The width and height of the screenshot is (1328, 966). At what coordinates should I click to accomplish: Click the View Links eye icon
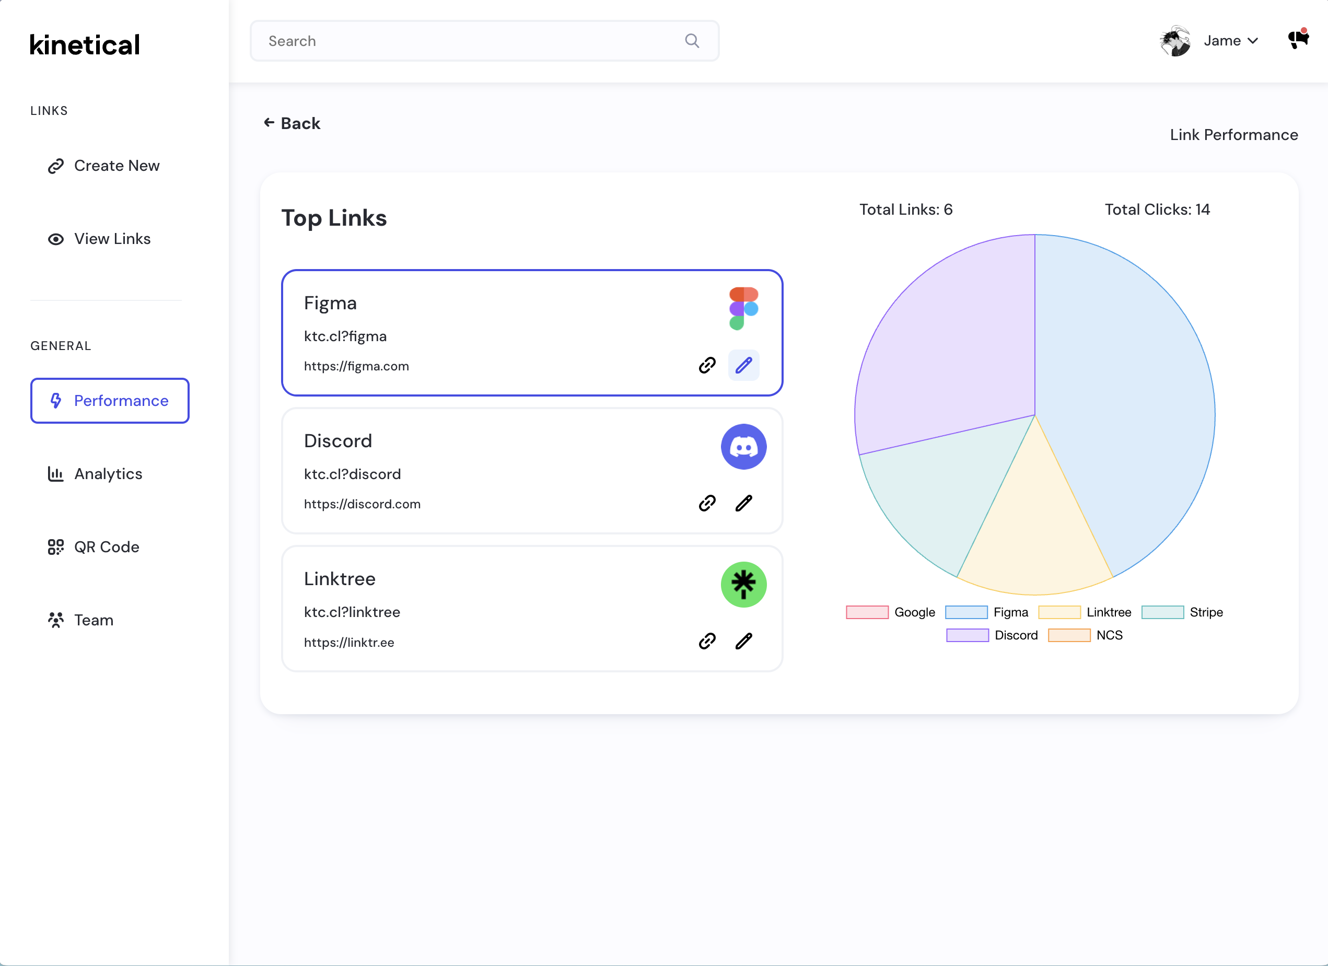(x=55, y=239)
